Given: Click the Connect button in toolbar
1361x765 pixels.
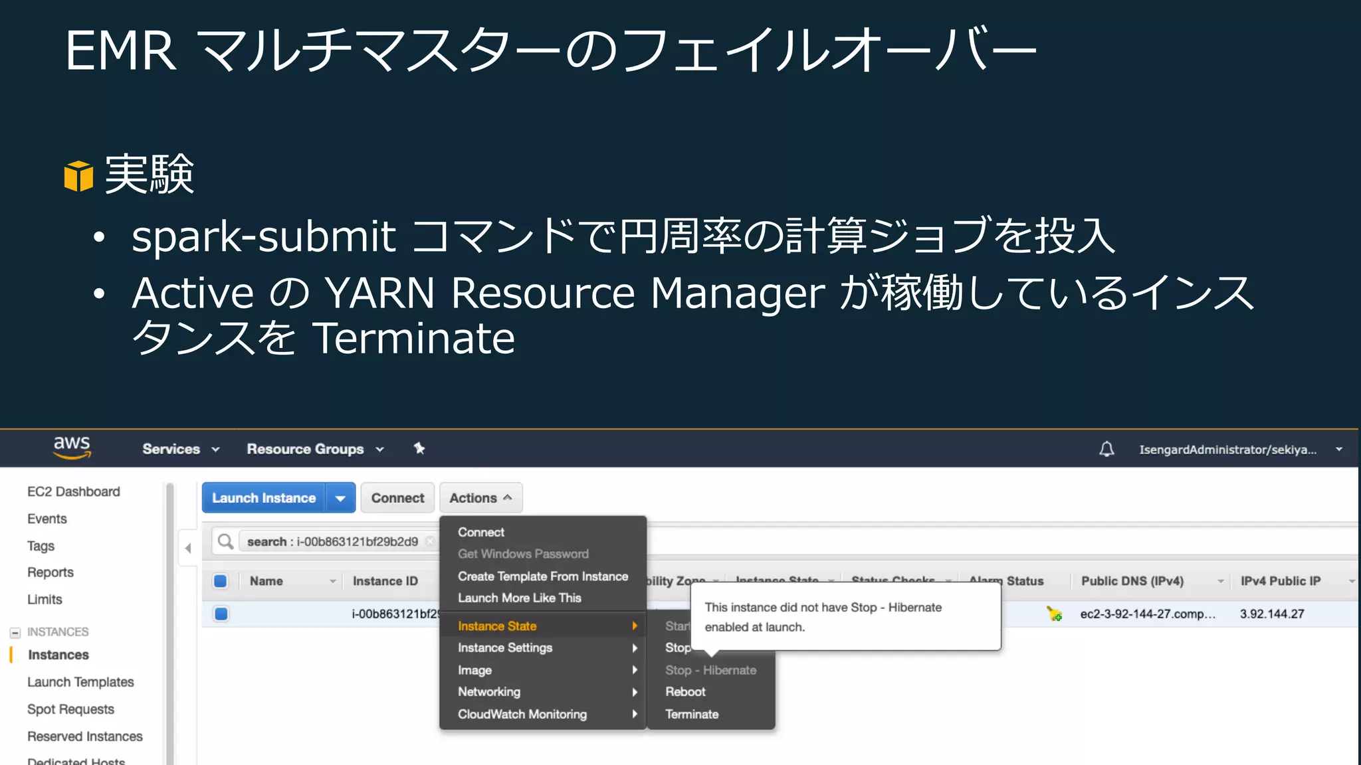Looking at the screenshot, I should [397, 498].
